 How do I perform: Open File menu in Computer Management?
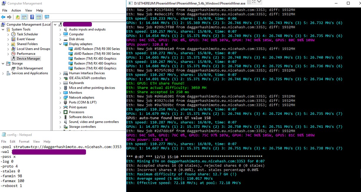pos(5,10)
